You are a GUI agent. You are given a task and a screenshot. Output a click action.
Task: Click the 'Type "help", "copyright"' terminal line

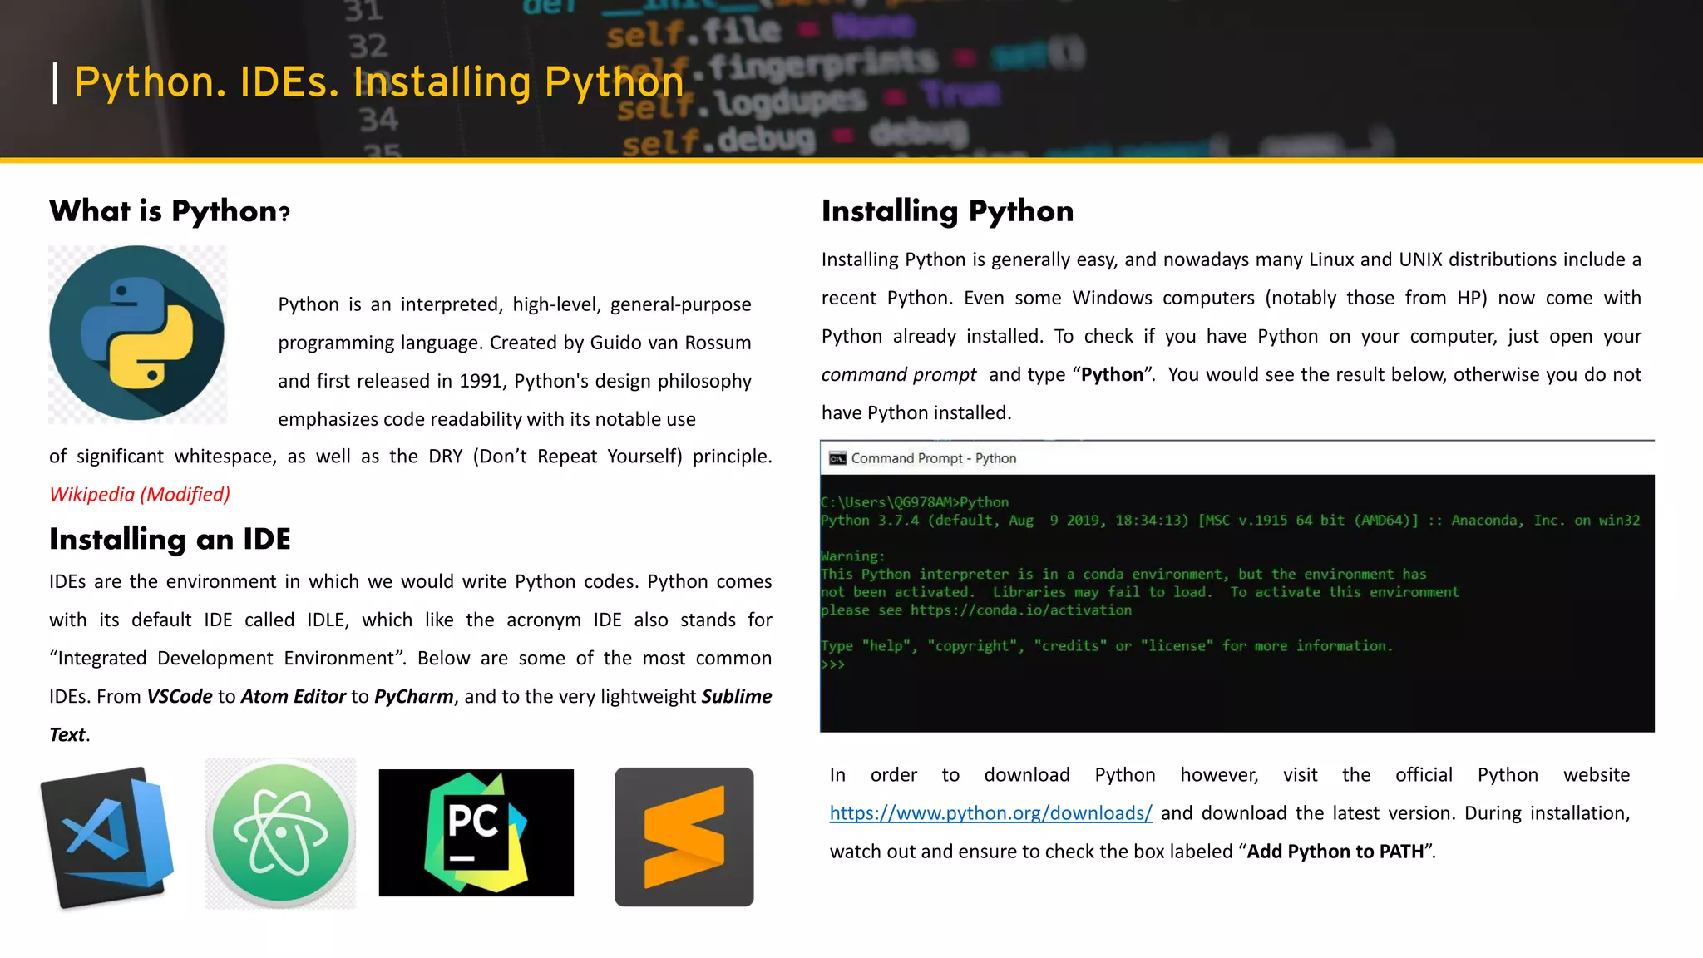point(1107,646)
